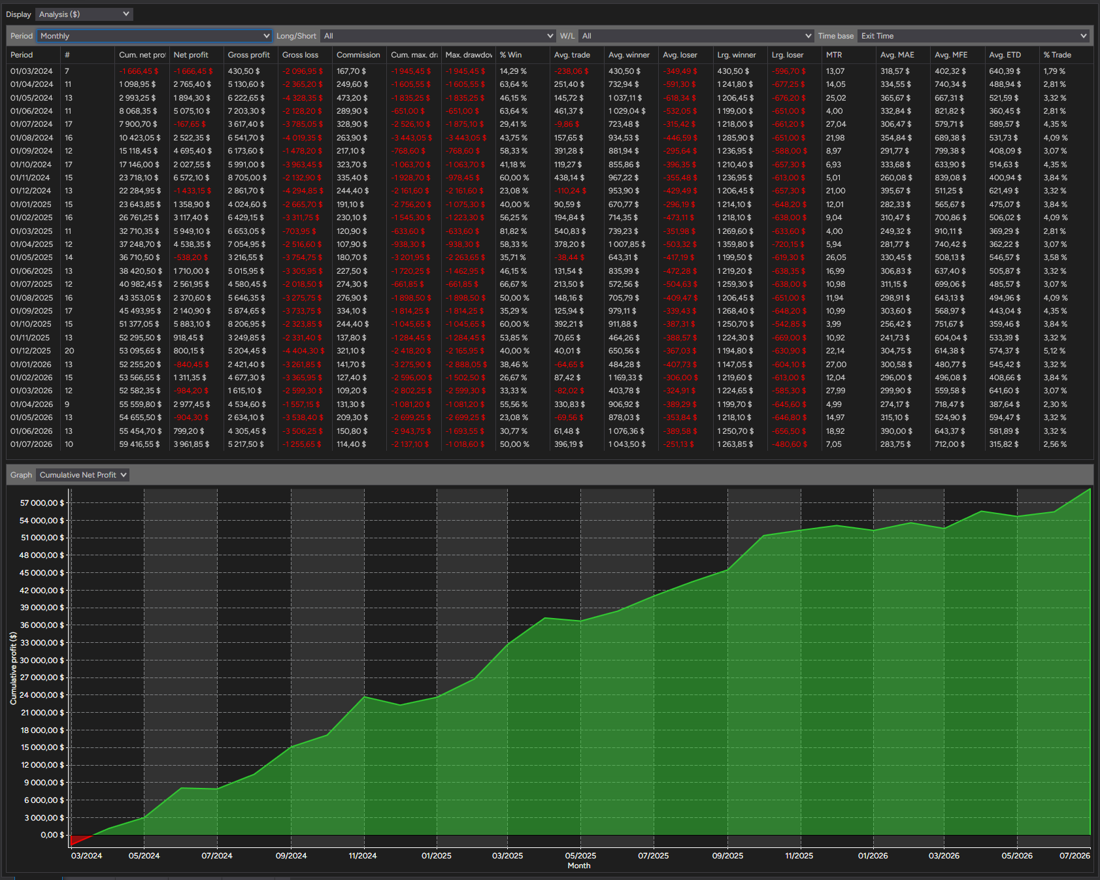The height and width of the screenshot is (880, 1100).
Task: Click the % Win column header
Action: click(523, 55)
